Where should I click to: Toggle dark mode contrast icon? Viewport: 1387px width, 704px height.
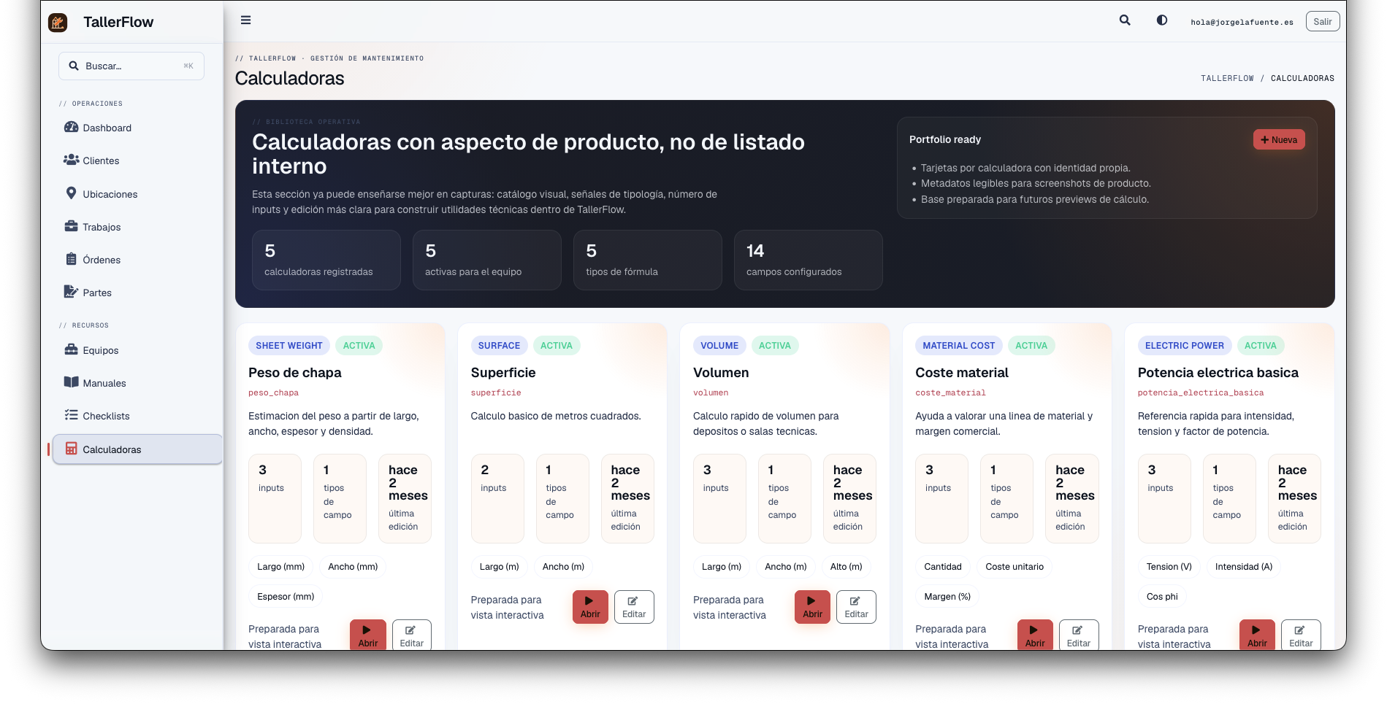pos(1161,20)
